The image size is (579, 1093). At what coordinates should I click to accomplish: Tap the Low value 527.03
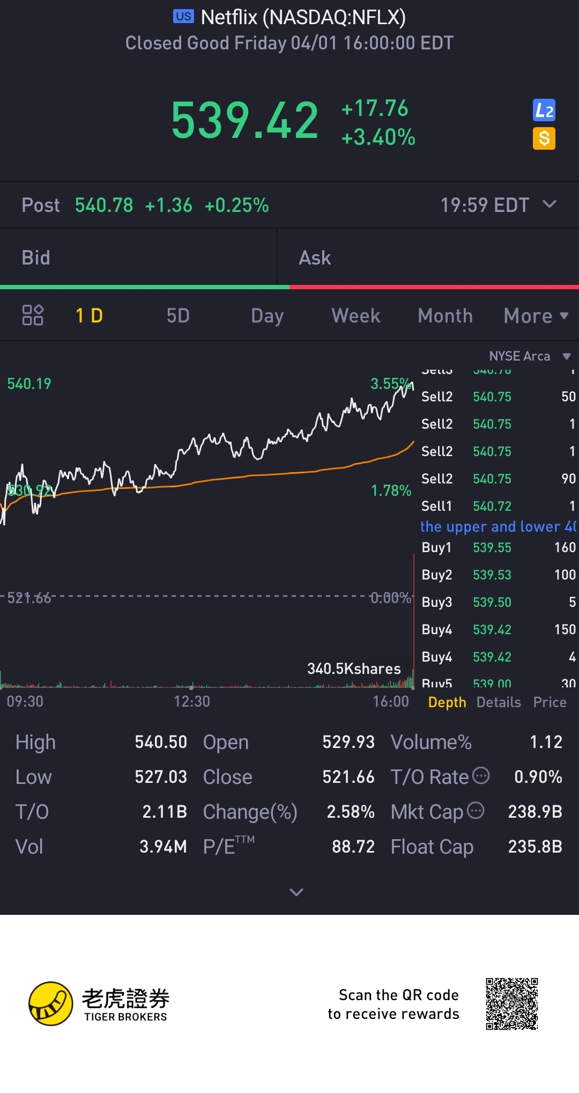(x=161, y=777)
